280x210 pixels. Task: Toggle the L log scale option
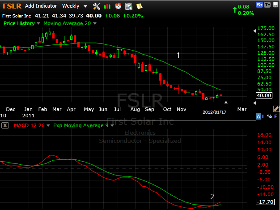pyautogui.click(x=263, y=116)
